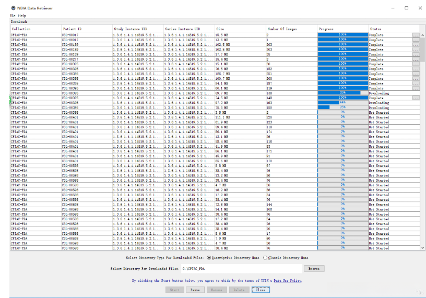Select the 61.9 MB size cell

[241, 122]
